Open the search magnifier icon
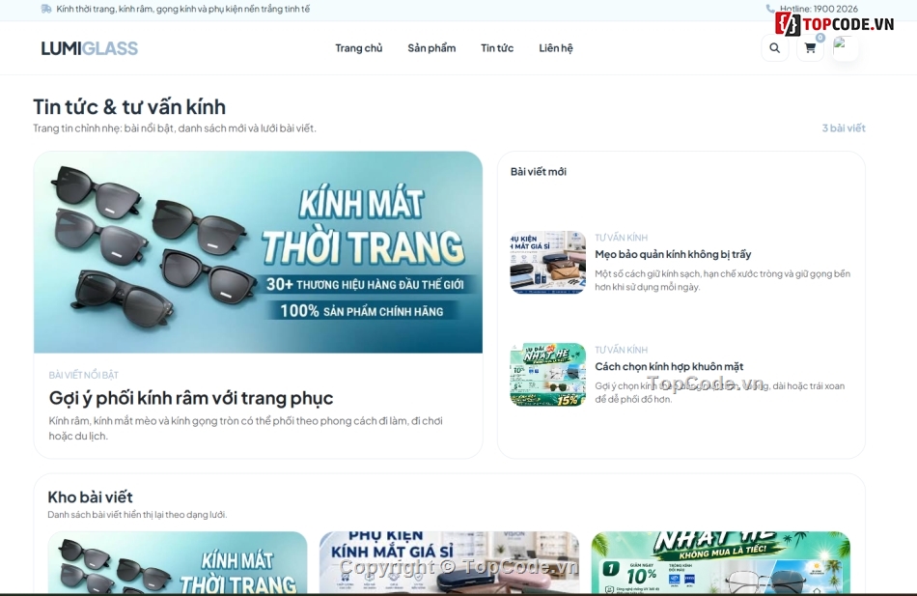 [774, 48]
